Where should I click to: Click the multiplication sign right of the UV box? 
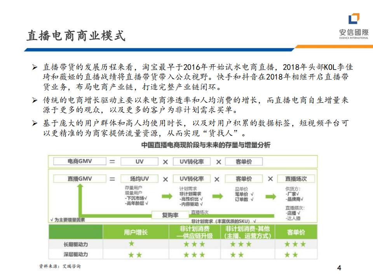(166, 162)
